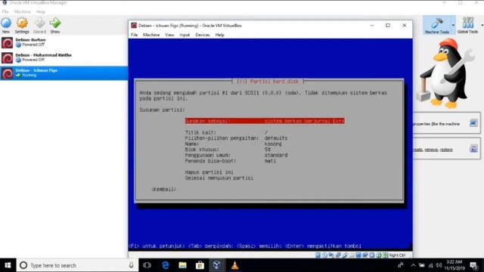The height and width of the screenshot is (272, 484).
Task: Select 'Pilihan-pilihan pengaitan: defaults' row
Action: point(236,138)
